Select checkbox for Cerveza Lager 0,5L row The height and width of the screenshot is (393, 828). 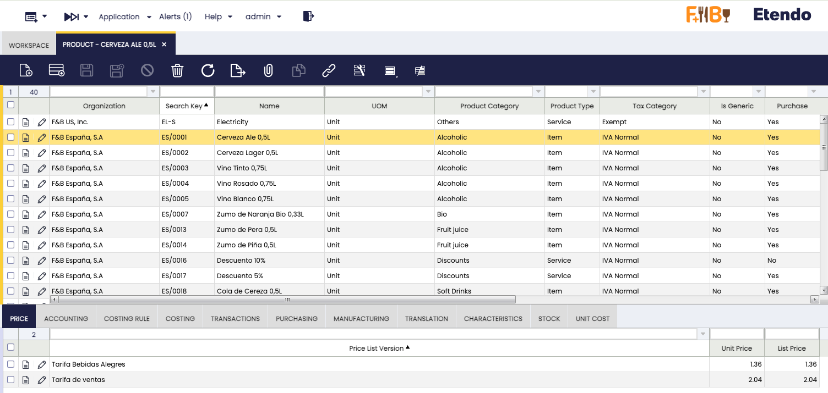[x=10, y=153]
